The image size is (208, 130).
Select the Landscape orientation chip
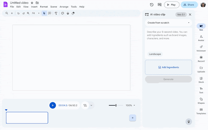[155, 54]
